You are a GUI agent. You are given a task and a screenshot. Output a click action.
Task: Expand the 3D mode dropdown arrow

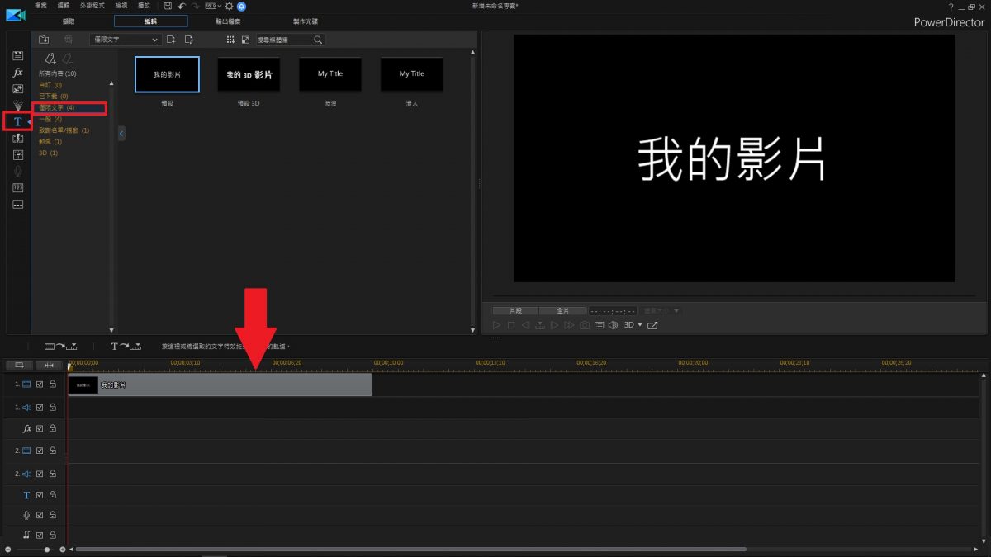click(639, 325)
